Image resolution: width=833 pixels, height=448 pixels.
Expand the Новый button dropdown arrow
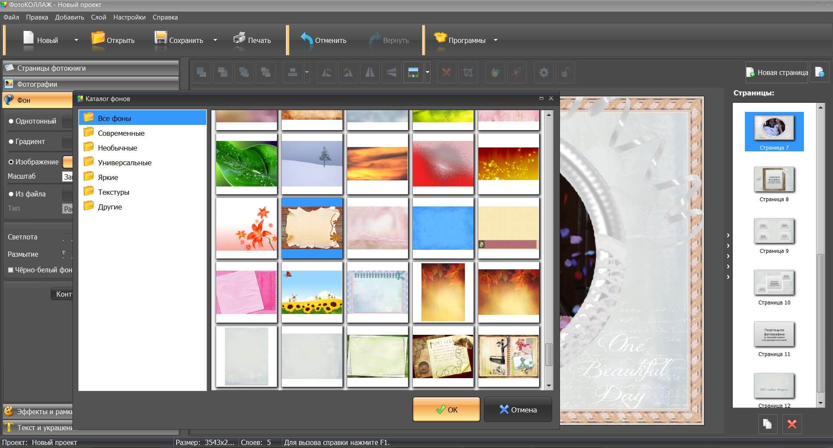tap(76, 40)
